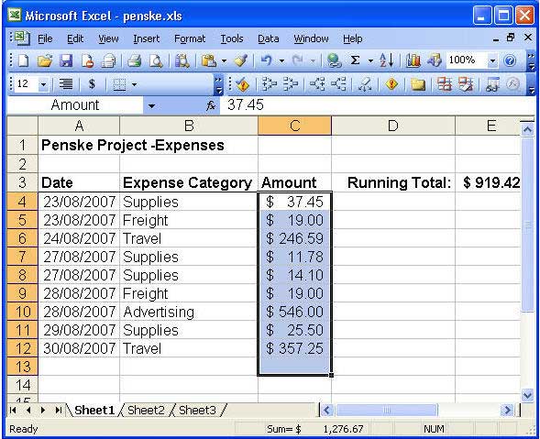Open the Name Box dropdown arrow
This screenshot has height=439, width=540.
151,105
